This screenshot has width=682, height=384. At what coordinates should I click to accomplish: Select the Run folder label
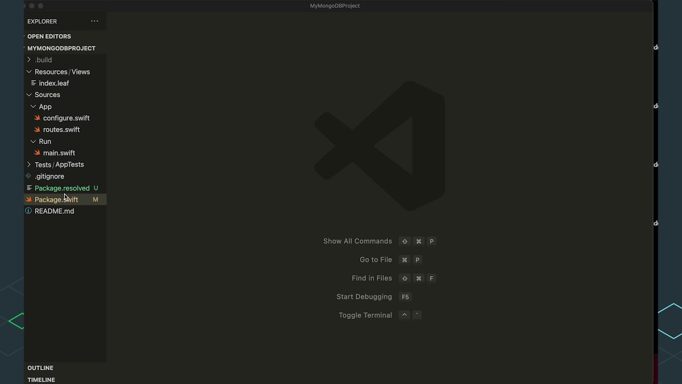point(45,141)
